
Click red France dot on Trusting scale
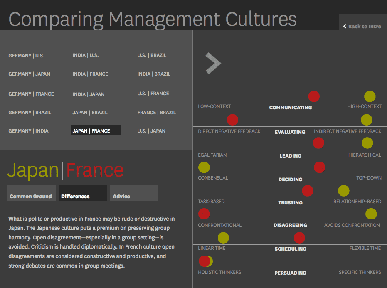[307, 191]
